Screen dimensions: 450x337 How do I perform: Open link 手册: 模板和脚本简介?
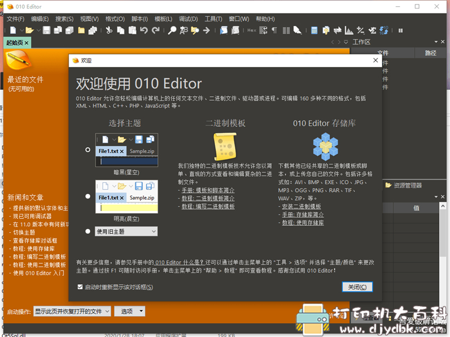pos(208,190)
